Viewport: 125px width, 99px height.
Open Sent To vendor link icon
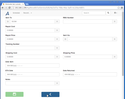(x=8, y=22)
